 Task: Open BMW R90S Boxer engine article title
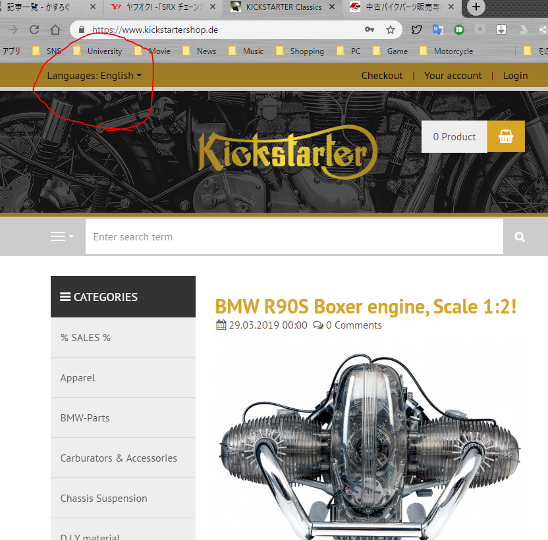(x=366, y=306)
